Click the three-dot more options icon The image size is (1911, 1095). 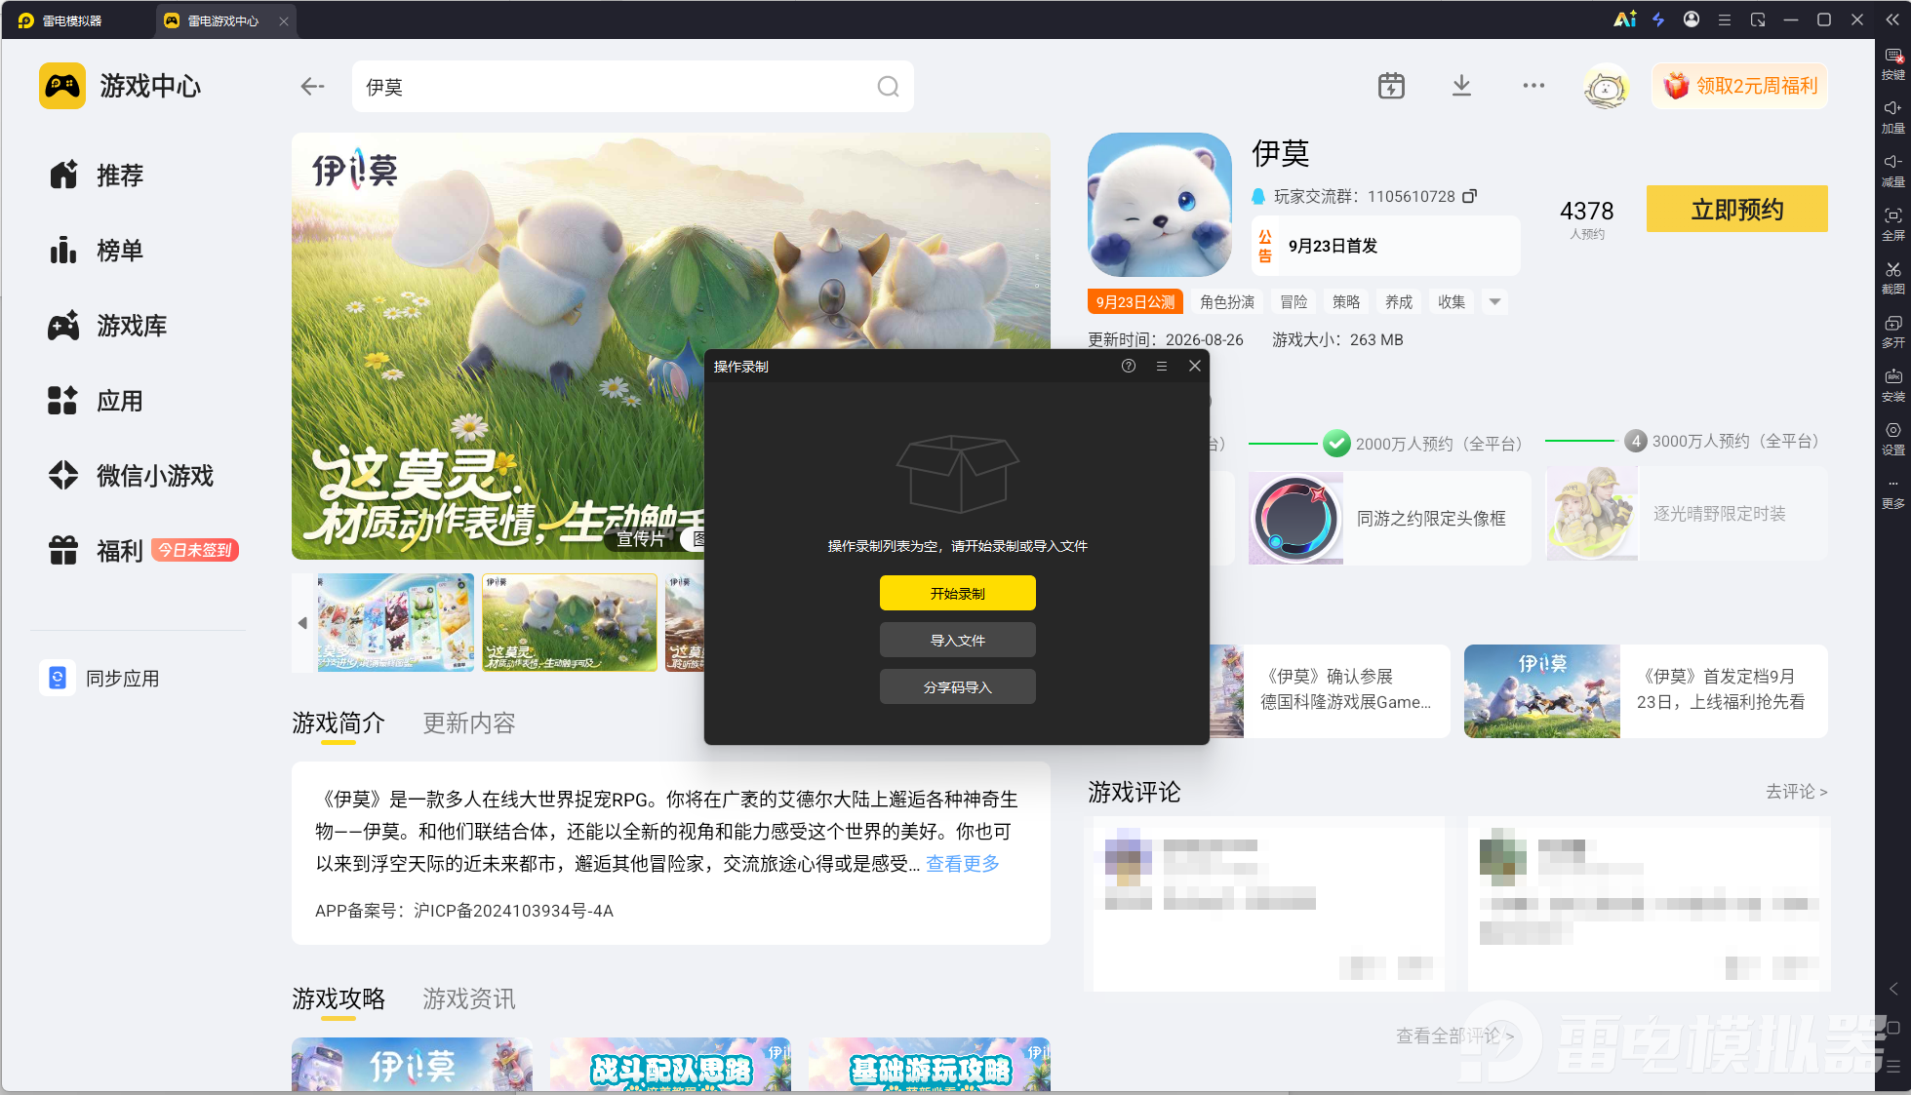[1533, 86]
